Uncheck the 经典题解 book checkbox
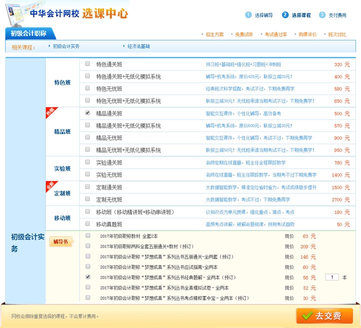 click(x=88, y=276)
